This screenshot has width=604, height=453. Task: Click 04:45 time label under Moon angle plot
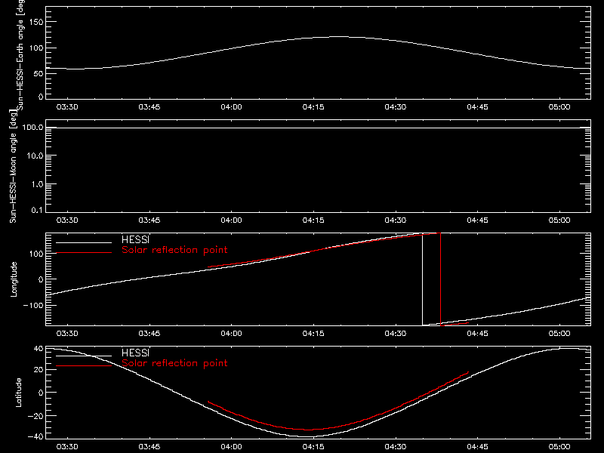(x=478, y=220)
